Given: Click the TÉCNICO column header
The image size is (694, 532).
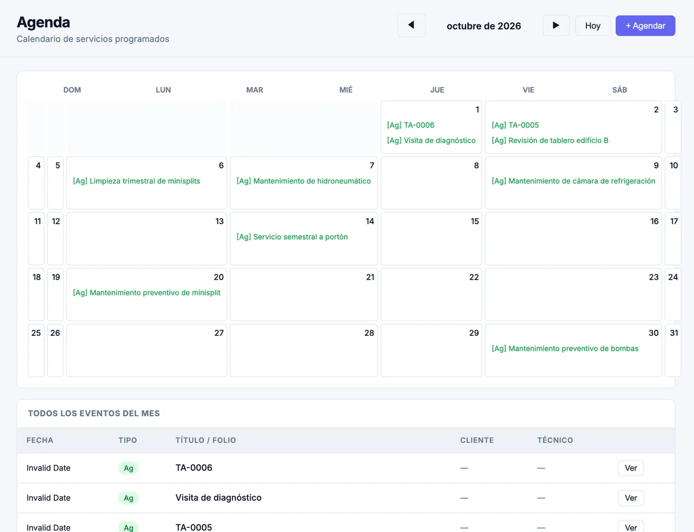Looking at the screenshot, I should pyautogui.click(x=555, y=440).
